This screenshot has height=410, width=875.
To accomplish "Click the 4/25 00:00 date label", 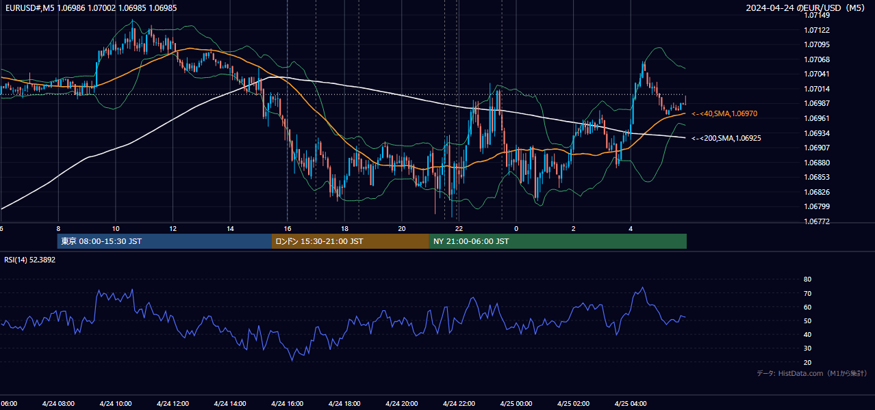I will click(x=516, y=403).
